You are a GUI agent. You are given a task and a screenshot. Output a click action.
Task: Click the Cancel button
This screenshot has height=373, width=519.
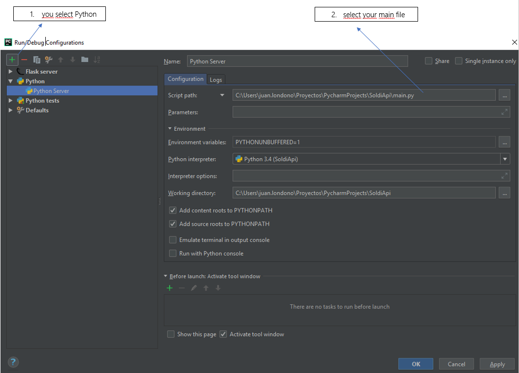point(456,364)
